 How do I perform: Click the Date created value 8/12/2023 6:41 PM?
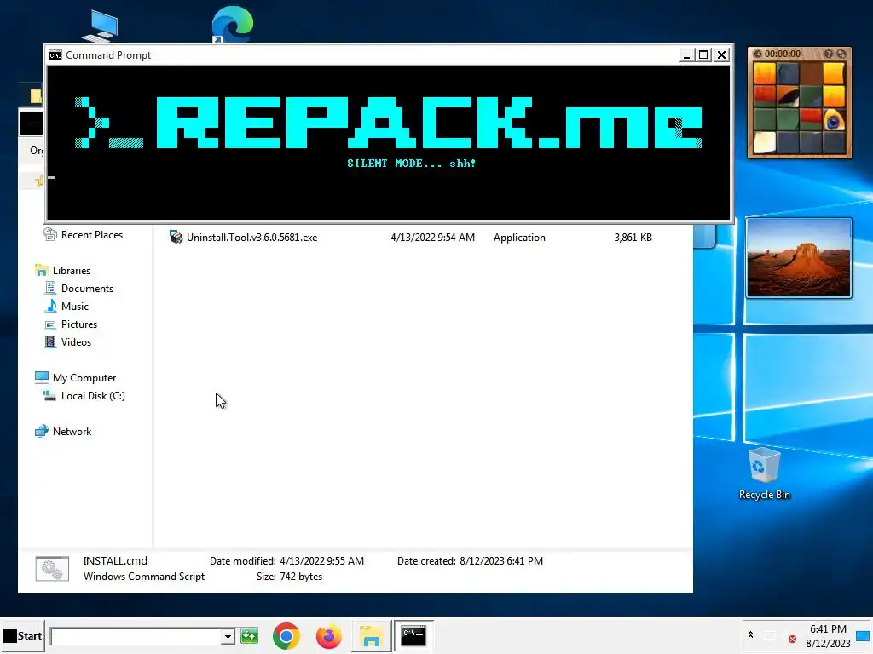pos(501,560)
